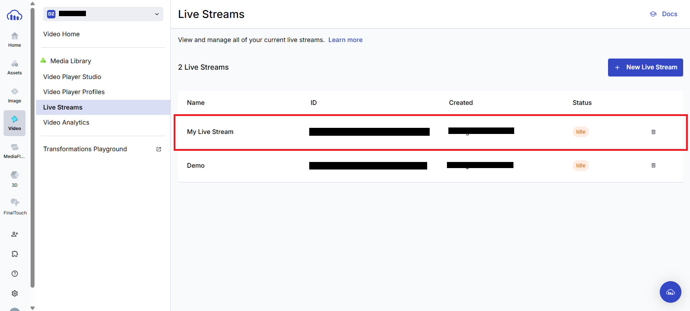Open the help question mark icon
690x311 pixels.
pos(14,274)
